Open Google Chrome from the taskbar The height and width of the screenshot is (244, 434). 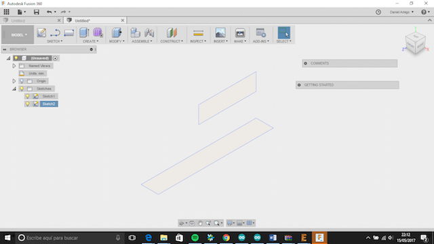(226, 238)
